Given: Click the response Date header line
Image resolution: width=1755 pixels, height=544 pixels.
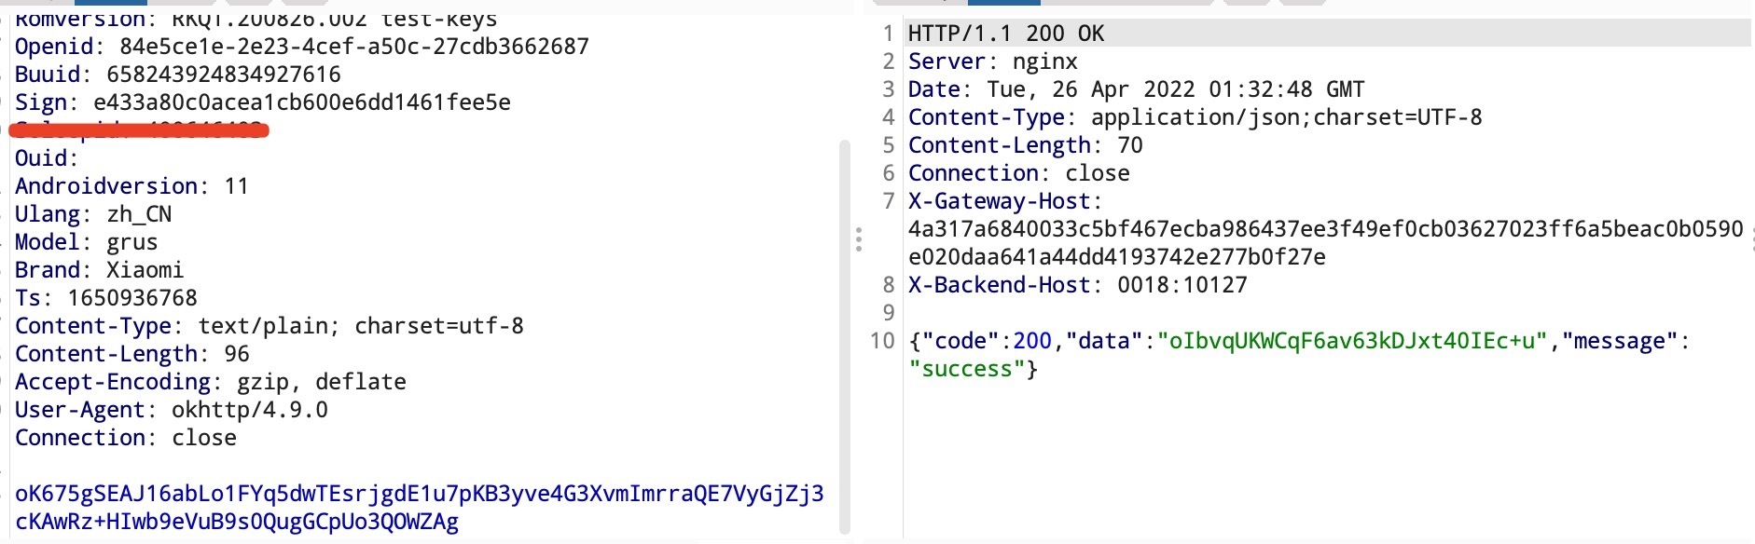Looking at the screenshot, I should point(1136,89).
